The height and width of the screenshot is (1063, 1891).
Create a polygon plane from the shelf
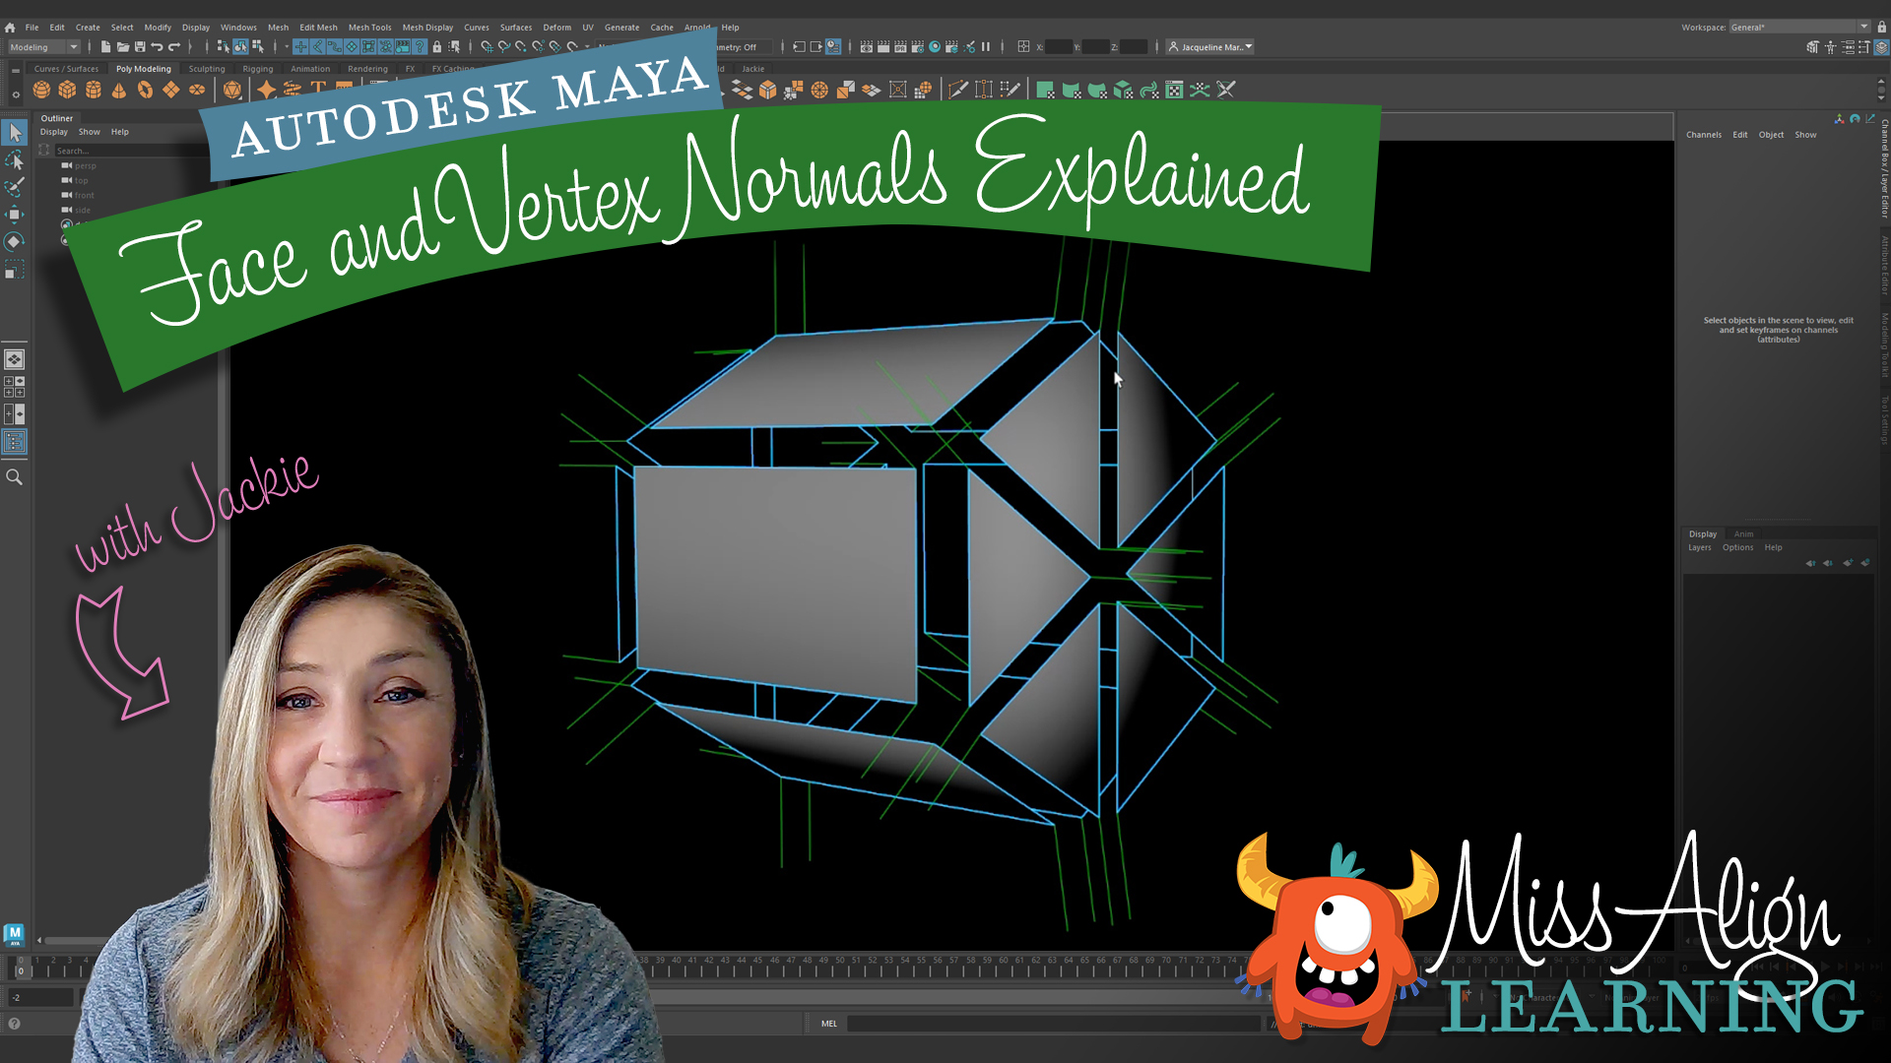pos(171,90)
